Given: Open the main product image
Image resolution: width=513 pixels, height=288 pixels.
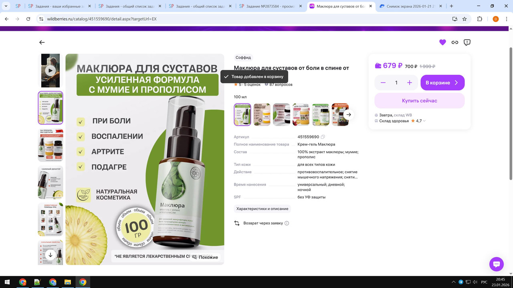Looking at the screenshot, I should point(145,159).
